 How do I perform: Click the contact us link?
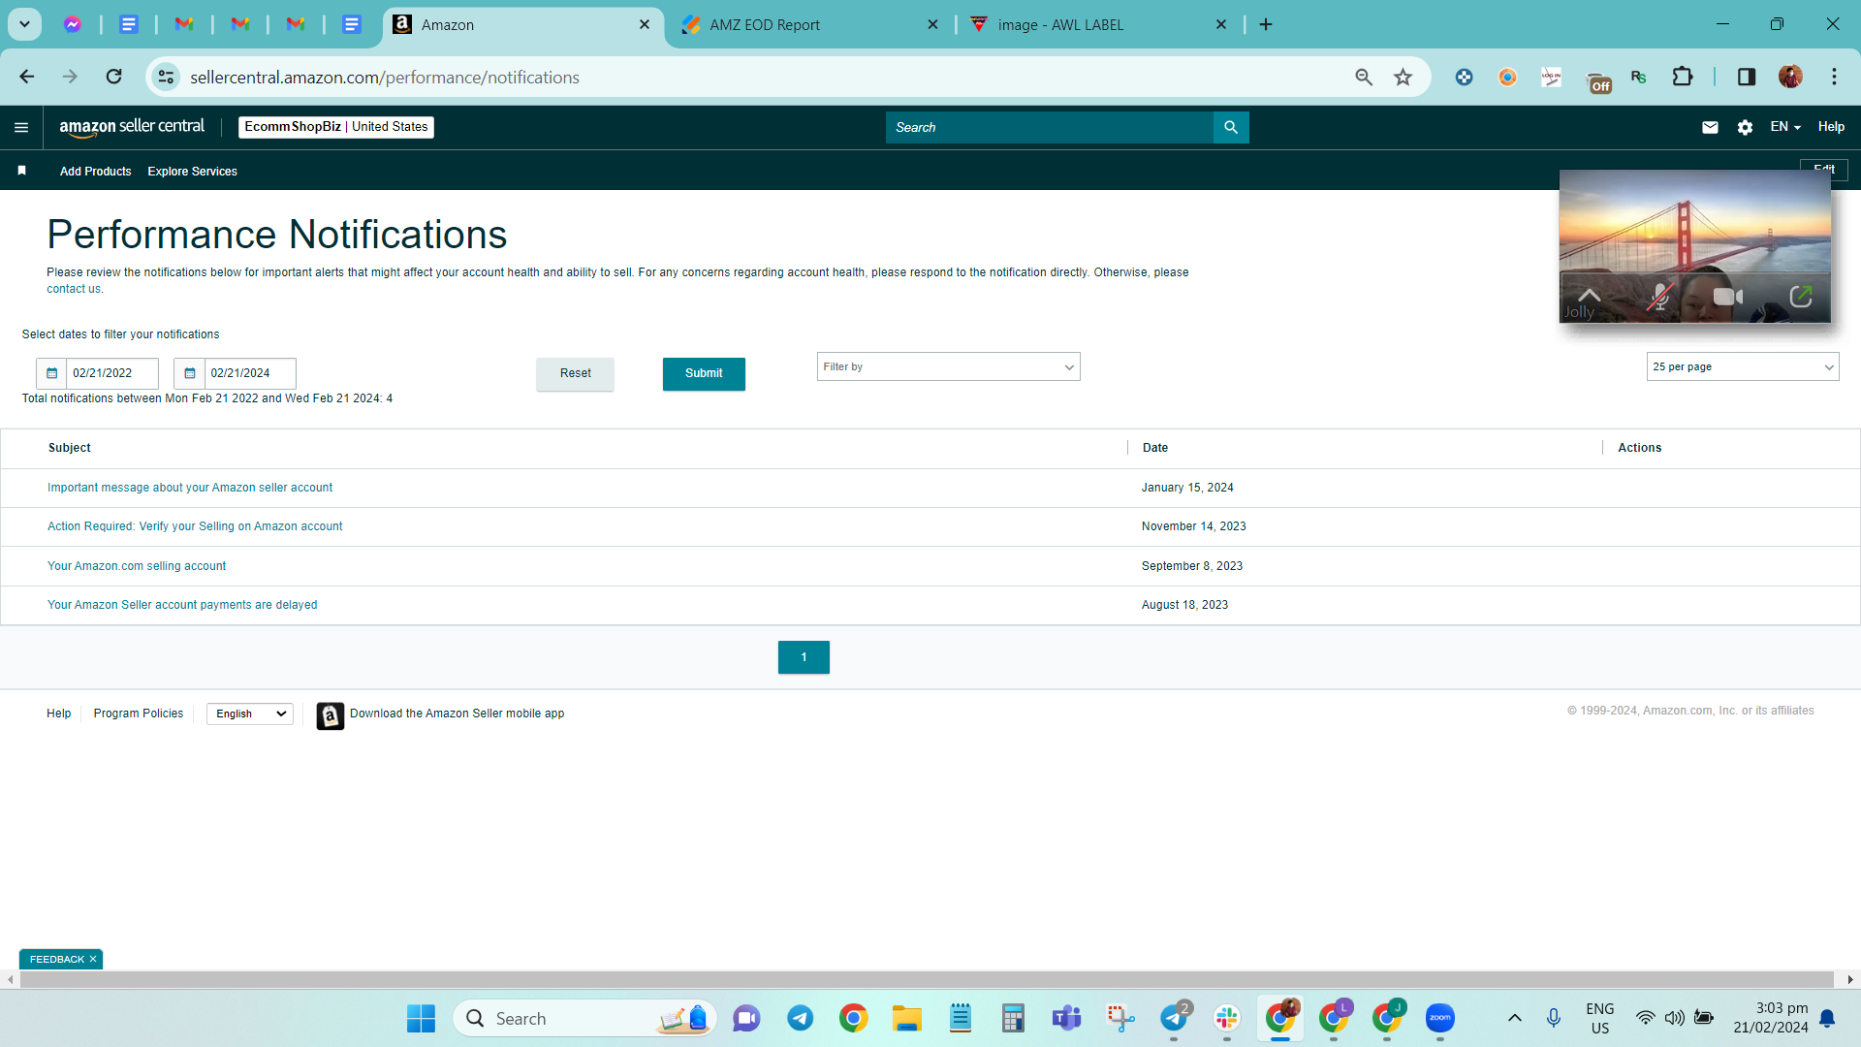(x=74, y=289)
